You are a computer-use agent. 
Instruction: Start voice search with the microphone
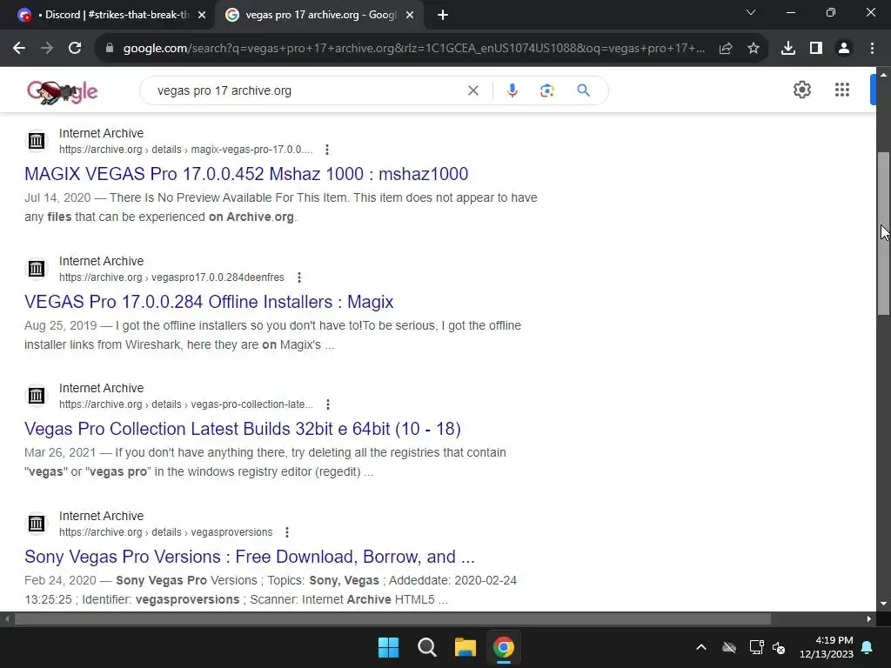pos(512,90)
